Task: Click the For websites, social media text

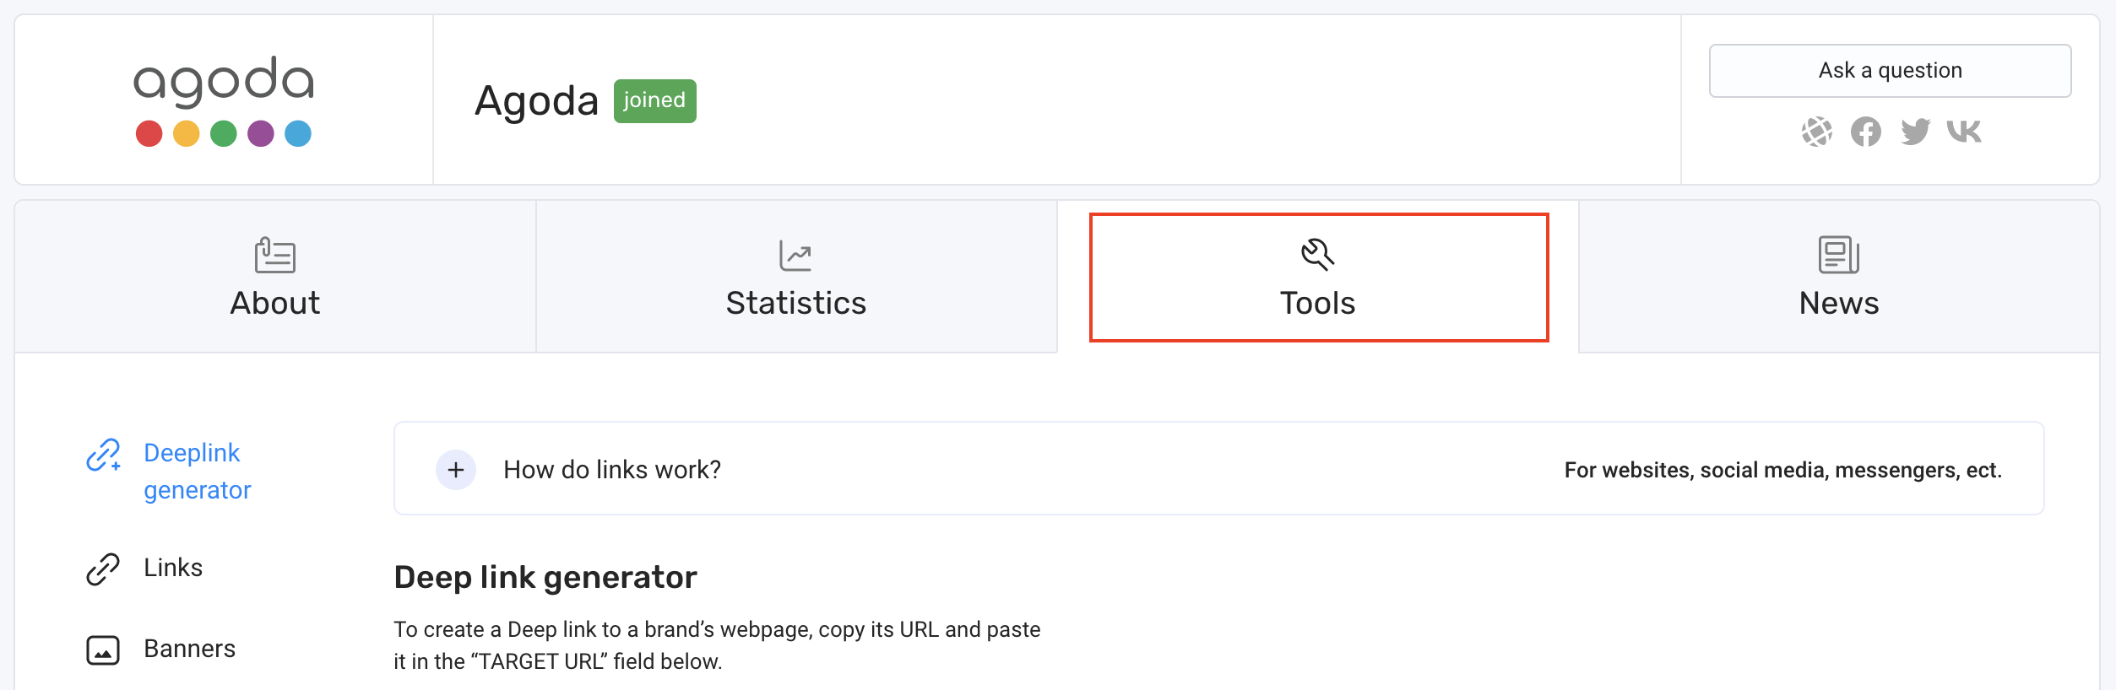Action: point(1782,471)
